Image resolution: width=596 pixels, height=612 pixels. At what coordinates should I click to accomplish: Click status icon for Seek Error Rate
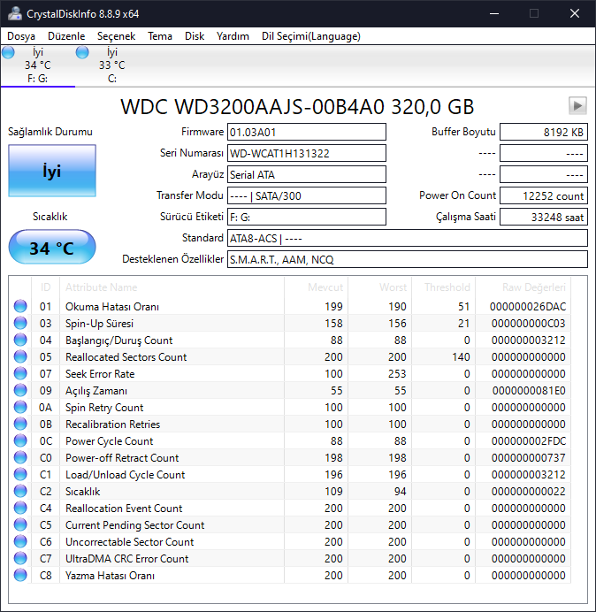coord(20,373)
